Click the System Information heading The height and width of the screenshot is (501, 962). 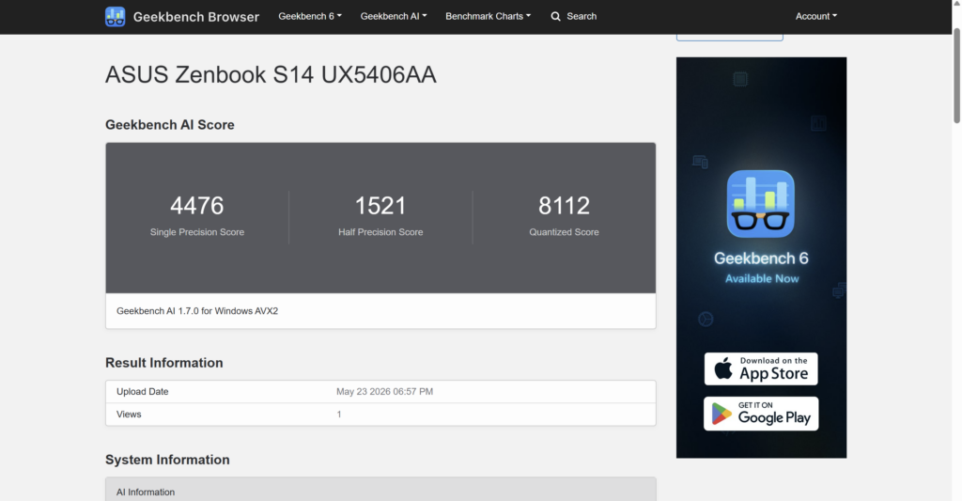pyautogui.click(x=167, y=460)
